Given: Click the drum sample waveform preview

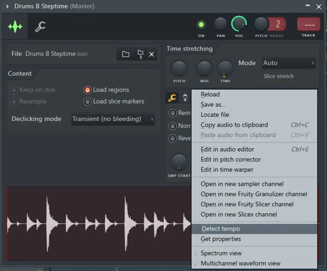Looking at the screenshot, I should 99,224.
